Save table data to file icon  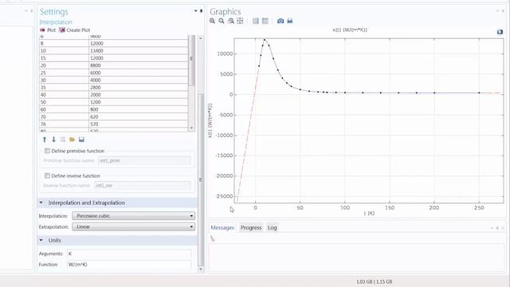click(x=81, y=140)
